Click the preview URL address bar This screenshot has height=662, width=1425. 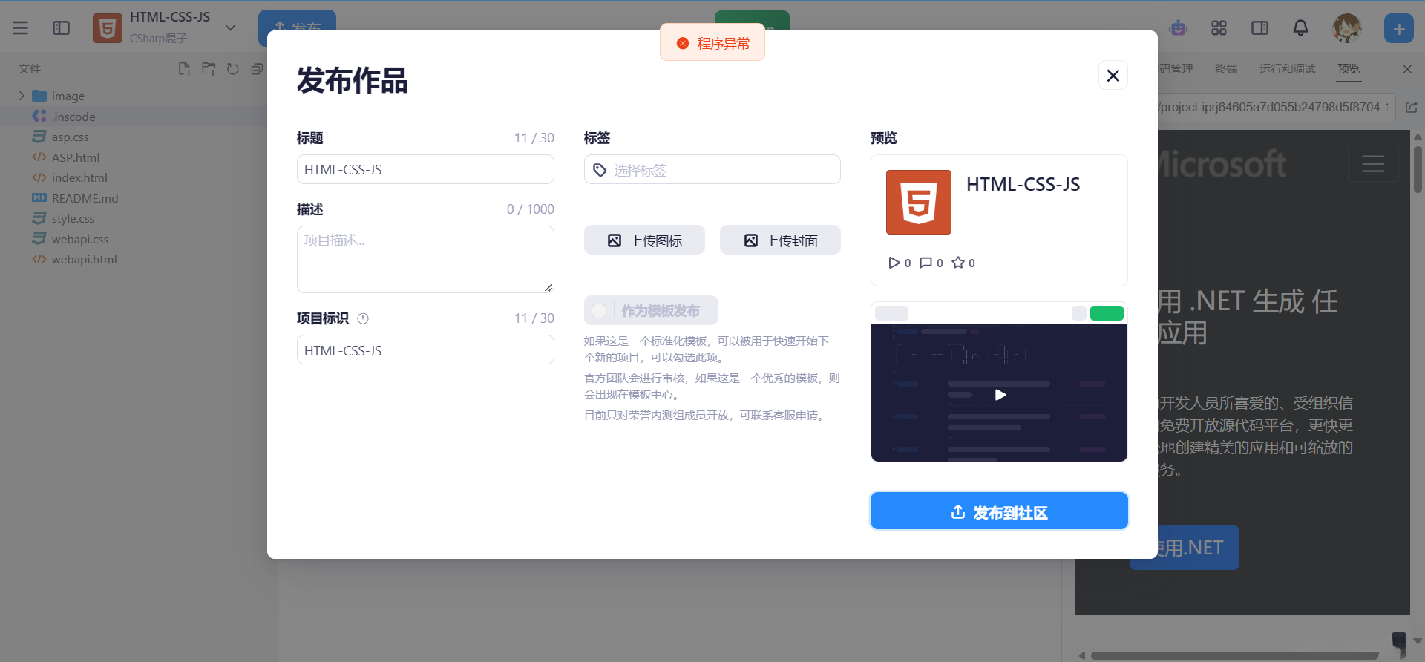pos(1277,107)
